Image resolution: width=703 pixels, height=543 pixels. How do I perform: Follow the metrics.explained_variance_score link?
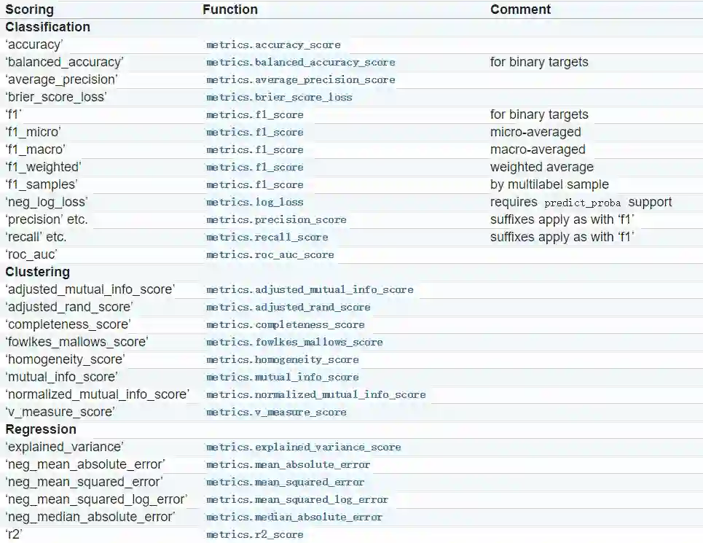[303, 448]
